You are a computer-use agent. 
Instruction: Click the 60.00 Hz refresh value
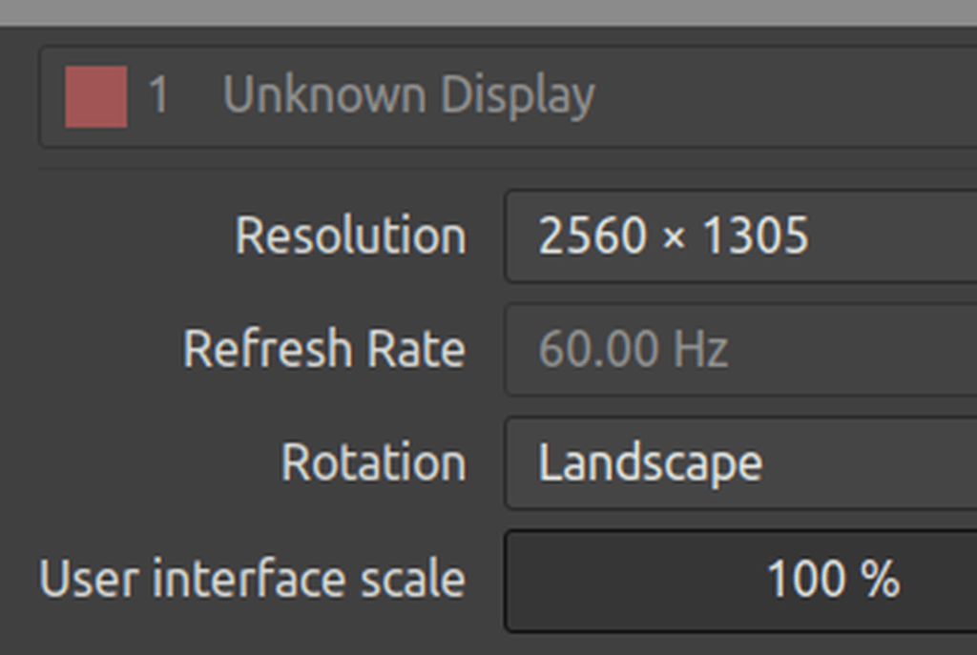coord(633,349)
